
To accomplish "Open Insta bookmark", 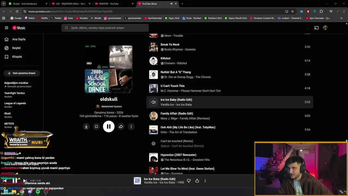I will (68, 18).
